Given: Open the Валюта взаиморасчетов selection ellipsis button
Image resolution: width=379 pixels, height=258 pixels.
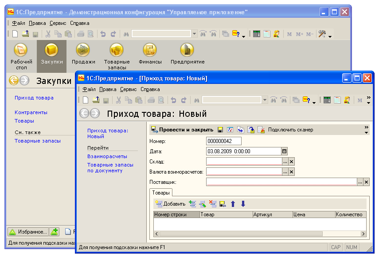Looking at the screenshot, I should (x=285, y=172).
